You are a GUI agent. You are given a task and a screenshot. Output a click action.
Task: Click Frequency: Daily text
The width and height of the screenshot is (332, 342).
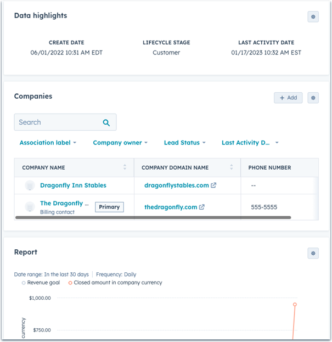pyautogui.click(x=116, y=274)
